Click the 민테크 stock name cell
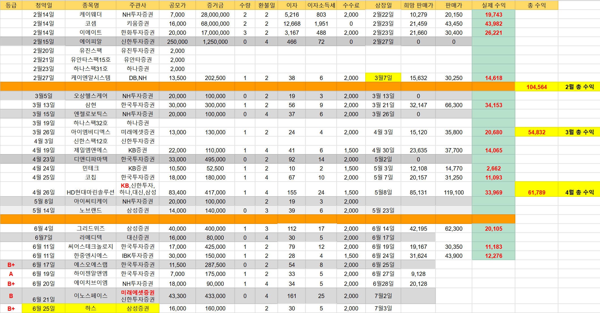The image size is (600, 313). pyautogui.click(x=91, y=168)
